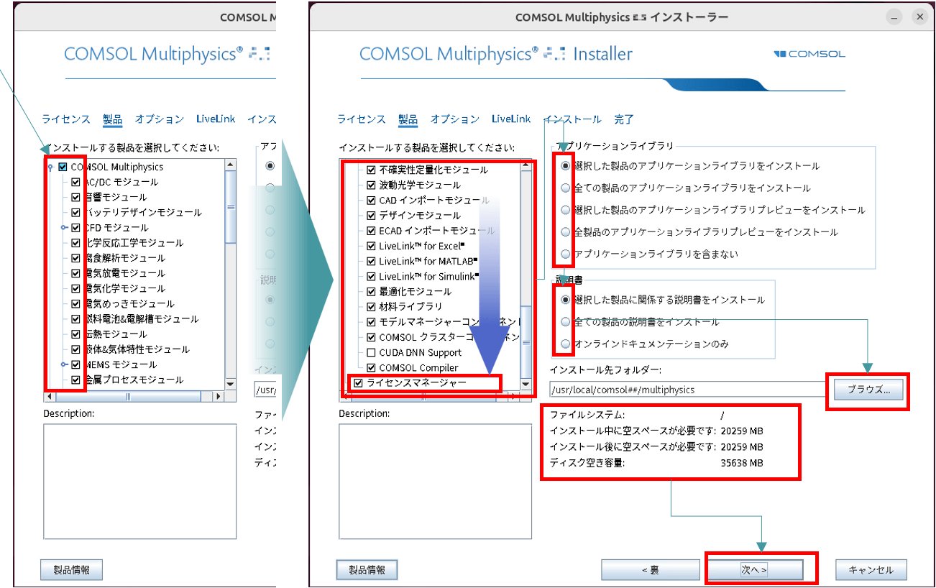The height and width of the screenshot is (588, 936).
Task: Toggle the MEMS モジュール checkbox
Action: point(75,364)
